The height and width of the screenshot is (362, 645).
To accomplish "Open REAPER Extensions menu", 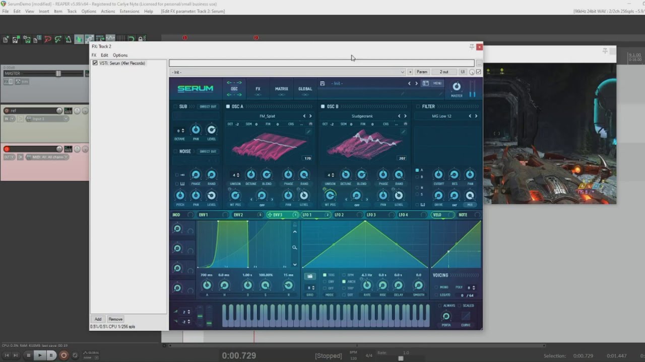I will pyautogui.click(x=130, y=11).
